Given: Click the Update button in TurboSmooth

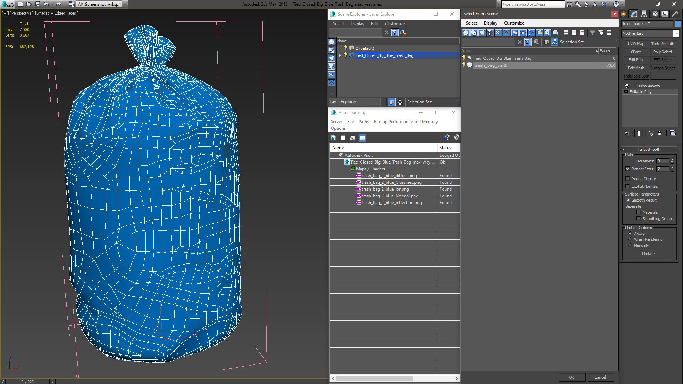Looking at the screenshot, I should (648, 253).
